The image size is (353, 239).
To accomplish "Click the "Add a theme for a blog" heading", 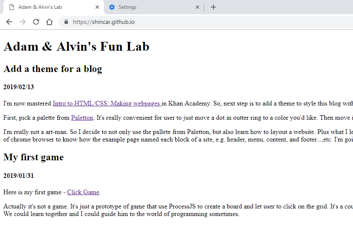I will pyautogui.click(x=53, y=69).
